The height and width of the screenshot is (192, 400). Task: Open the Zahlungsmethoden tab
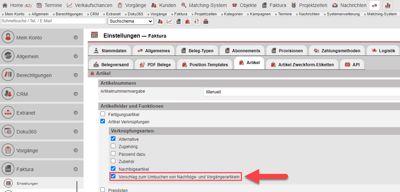337,51
